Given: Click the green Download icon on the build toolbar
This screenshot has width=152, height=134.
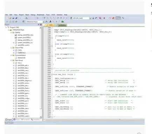Looking at the screenshot, I should pyautogui.click(x=63, y=22).
